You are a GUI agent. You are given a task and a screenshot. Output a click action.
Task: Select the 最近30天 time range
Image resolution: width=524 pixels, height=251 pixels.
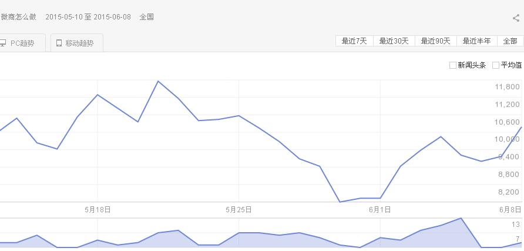click(394, 41)
